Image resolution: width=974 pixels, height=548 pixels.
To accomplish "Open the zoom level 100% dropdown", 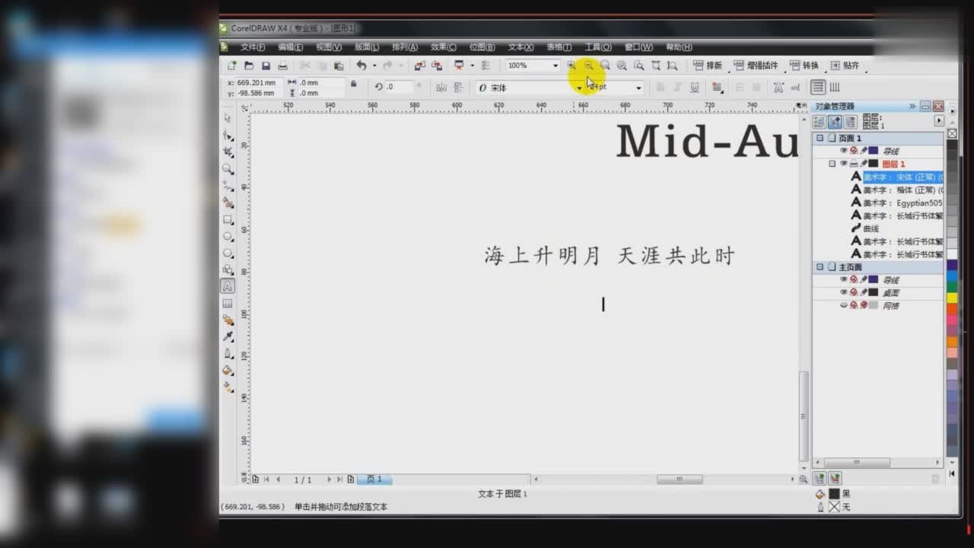I will coord(555,66).
